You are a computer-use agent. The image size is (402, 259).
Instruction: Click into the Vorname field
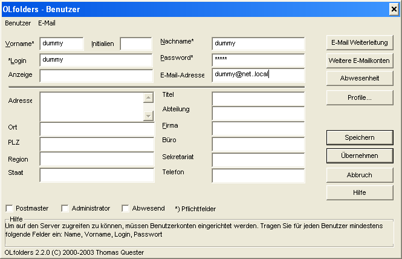[62, 44]
